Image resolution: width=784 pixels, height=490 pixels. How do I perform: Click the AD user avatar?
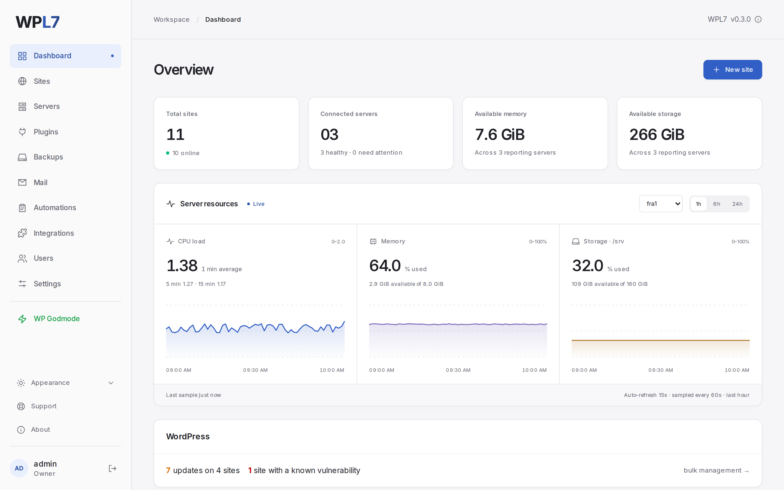point(19,468)
